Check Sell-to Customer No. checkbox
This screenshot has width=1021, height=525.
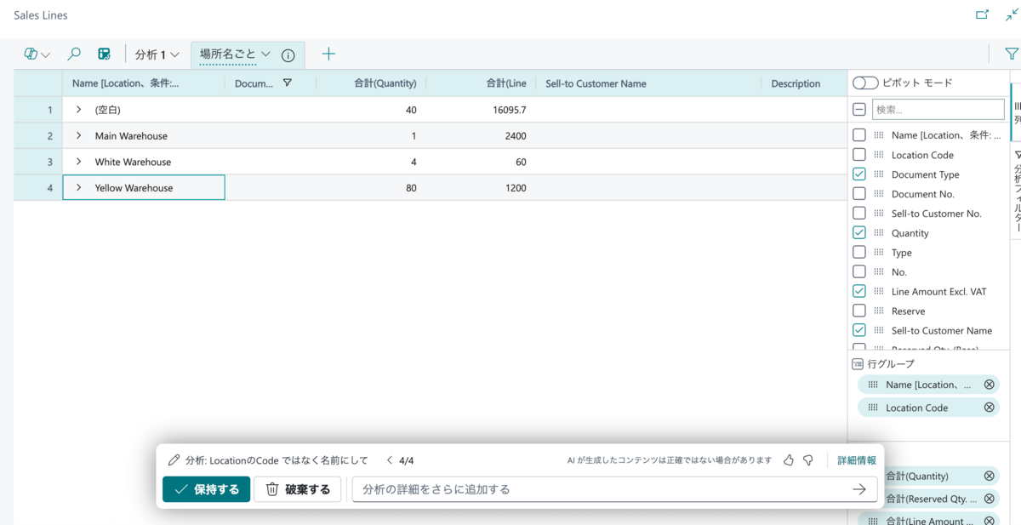[x=859, y=214]
